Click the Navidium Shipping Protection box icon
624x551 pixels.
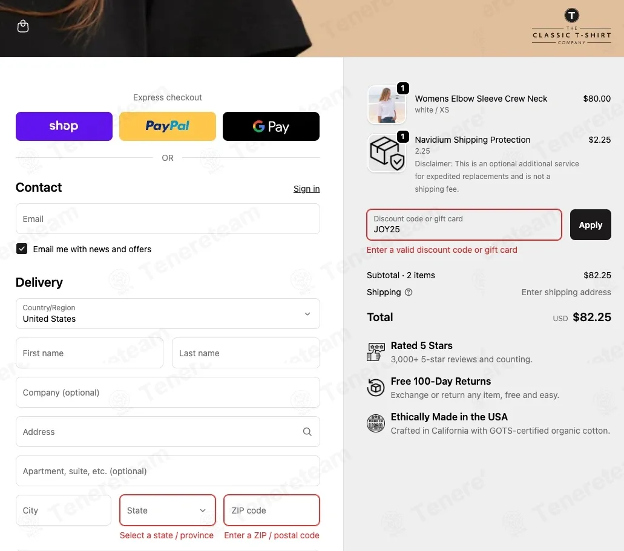tap(387, 154)
